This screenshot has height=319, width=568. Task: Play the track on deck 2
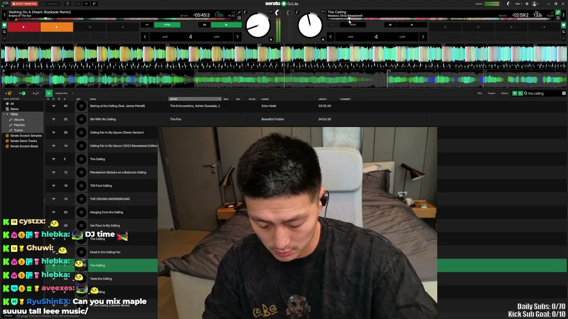click(x=411, y=25)
